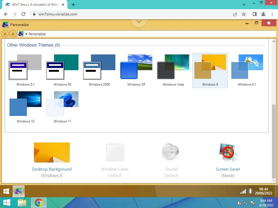This screenshot has height=208, width=278.
Task: Choose the Windows 2000 theme
Action: 99,70
